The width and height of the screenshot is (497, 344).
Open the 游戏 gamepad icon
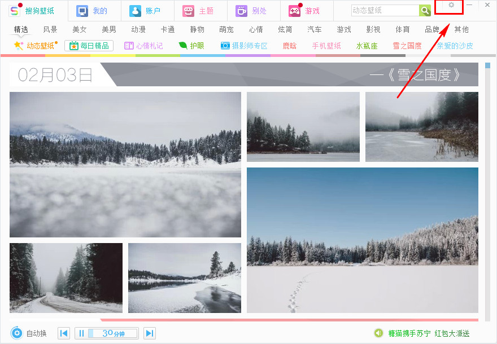coord(294,10)
